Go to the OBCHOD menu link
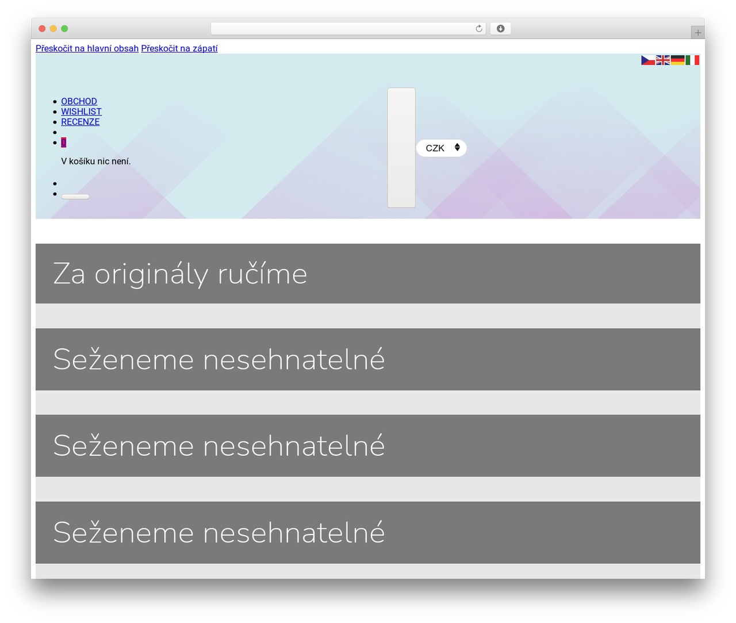 click(79, 101)
